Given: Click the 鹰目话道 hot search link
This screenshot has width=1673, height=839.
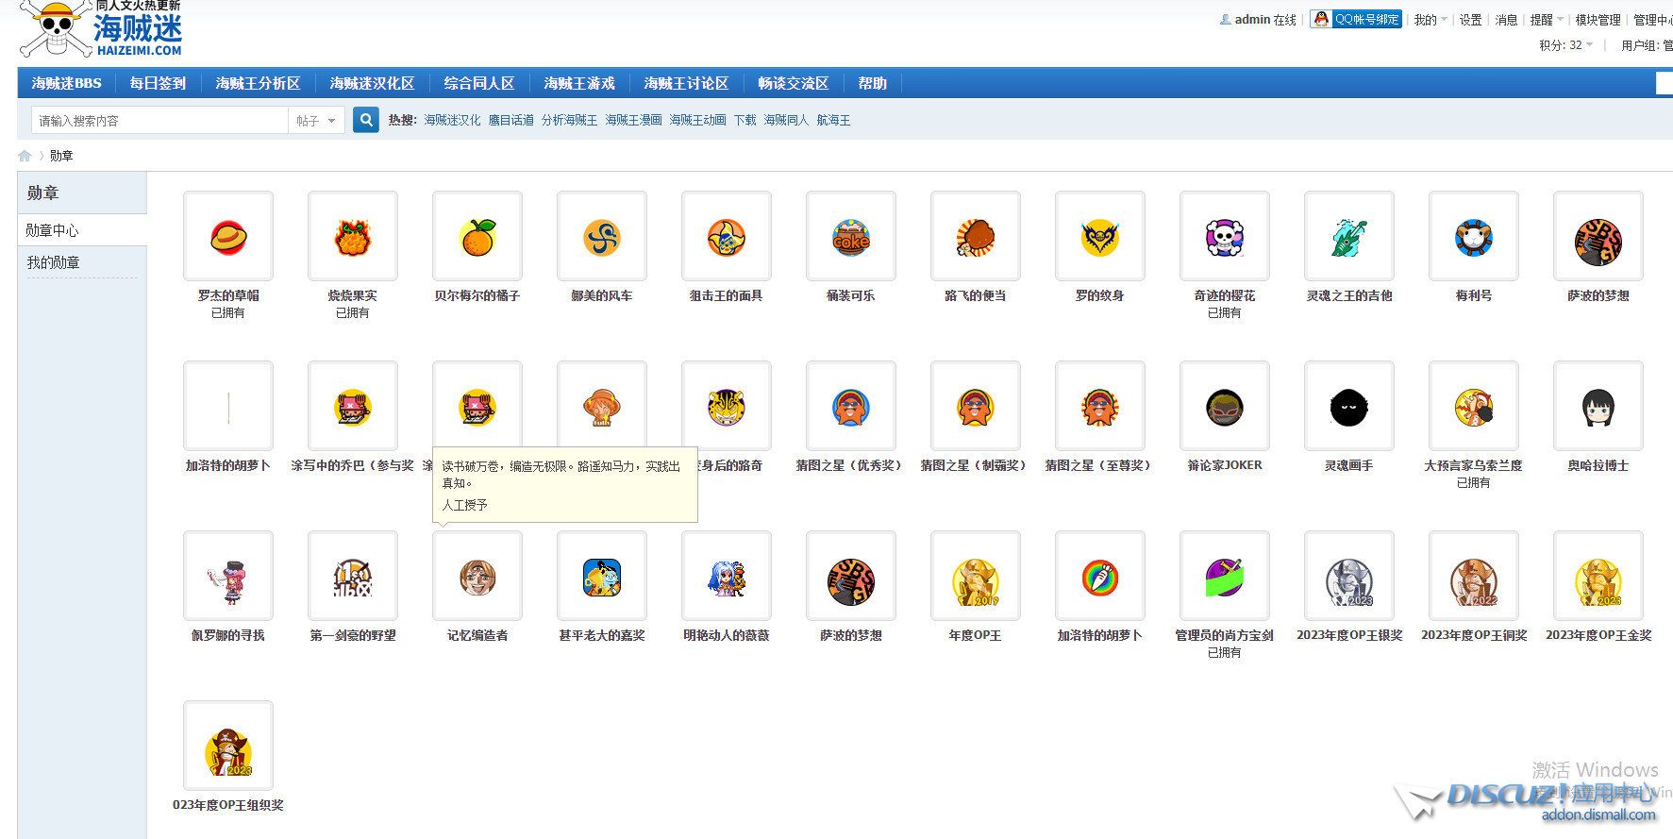Looking at the screenshot, I should (511, 120).
